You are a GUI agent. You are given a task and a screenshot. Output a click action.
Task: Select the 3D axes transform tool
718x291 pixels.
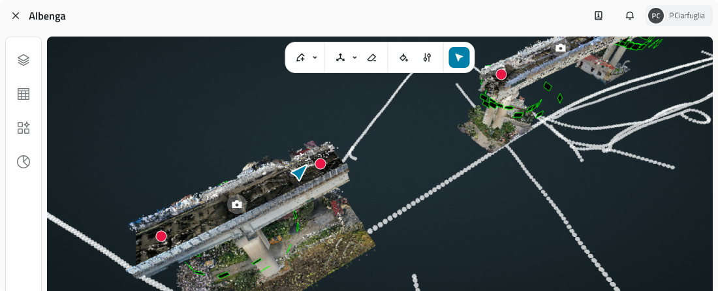(340, 57)
